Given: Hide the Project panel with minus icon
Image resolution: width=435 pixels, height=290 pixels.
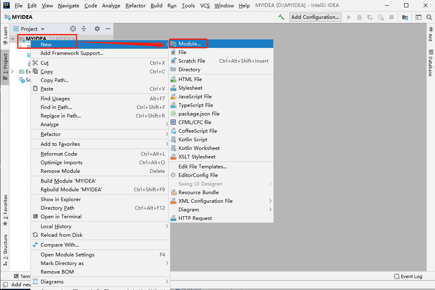Looking at the screenshot, I should (108, 29).
